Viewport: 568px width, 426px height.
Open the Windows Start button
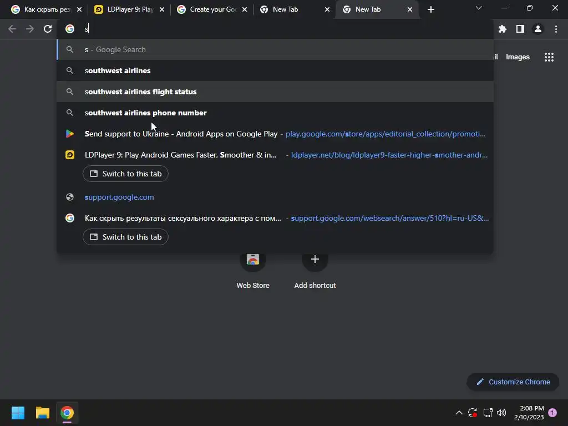(18, 413)
